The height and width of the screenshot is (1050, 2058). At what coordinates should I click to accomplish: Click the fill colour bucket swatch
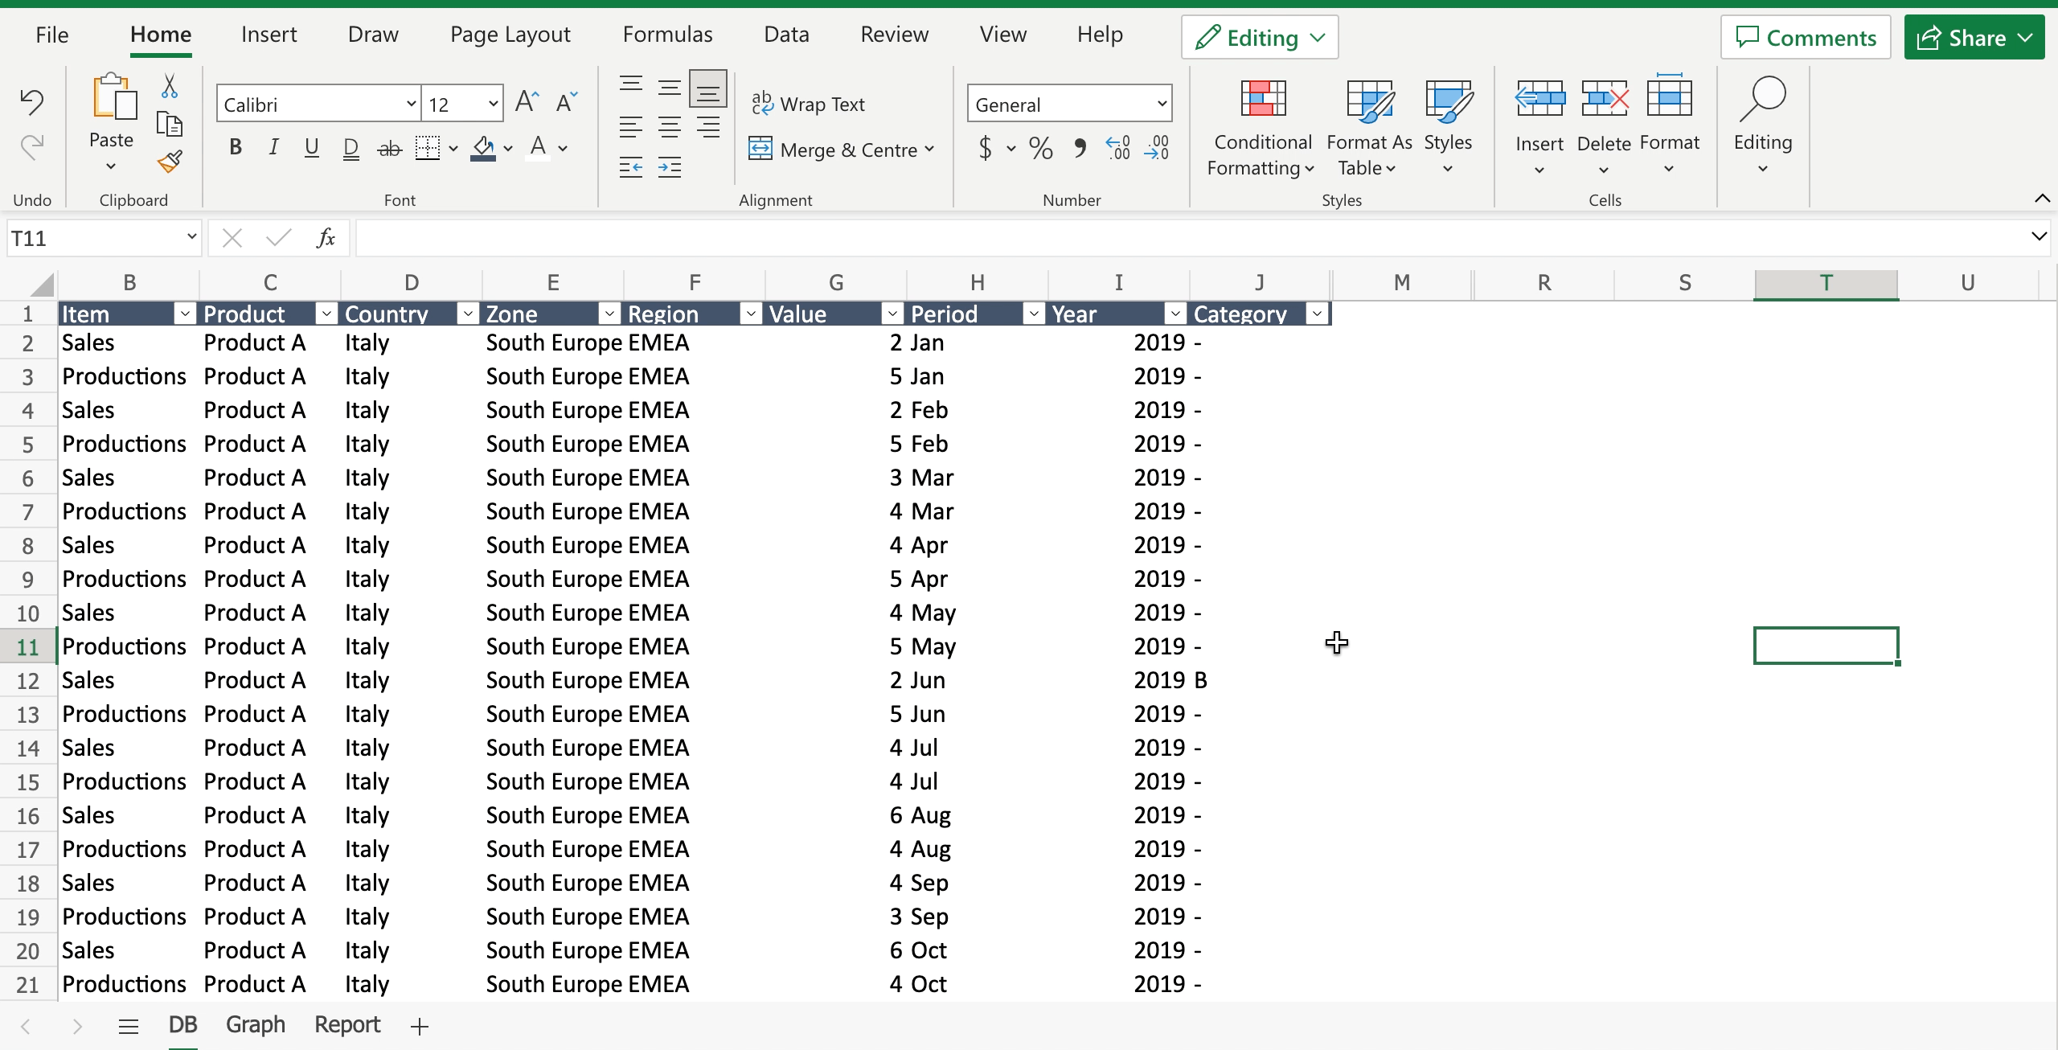click(x=483, y=149)
